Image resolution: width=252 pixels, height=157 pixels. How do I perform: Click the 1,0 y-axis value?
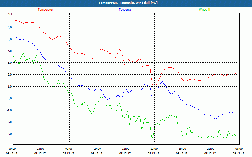(x=9, y=86)
